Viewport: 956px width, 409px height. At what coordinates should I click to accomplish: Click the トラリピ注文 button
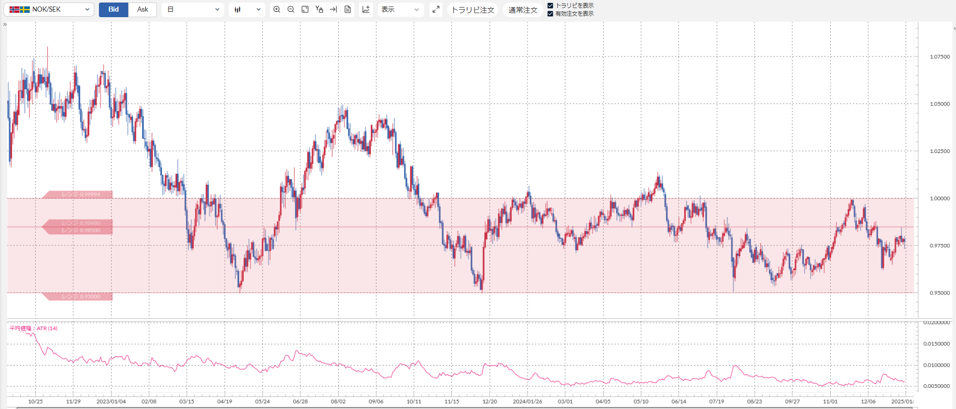[473, 10]
